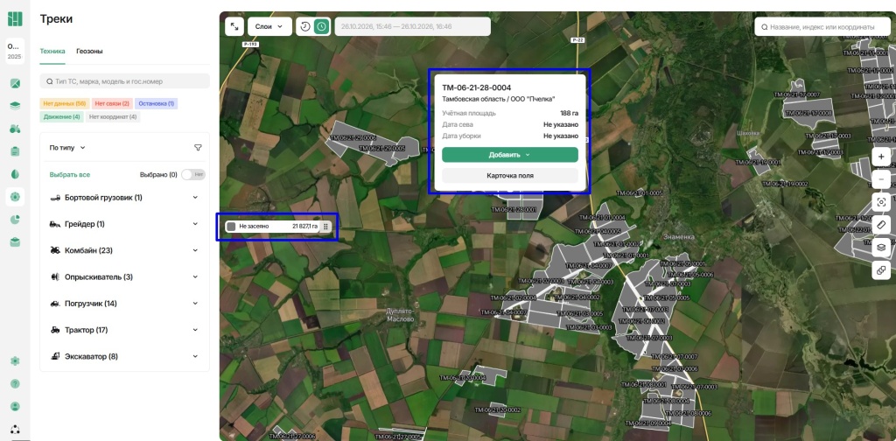Open the tractor machinery sidebar icon

pyautogui.click(x=15, y=129)
